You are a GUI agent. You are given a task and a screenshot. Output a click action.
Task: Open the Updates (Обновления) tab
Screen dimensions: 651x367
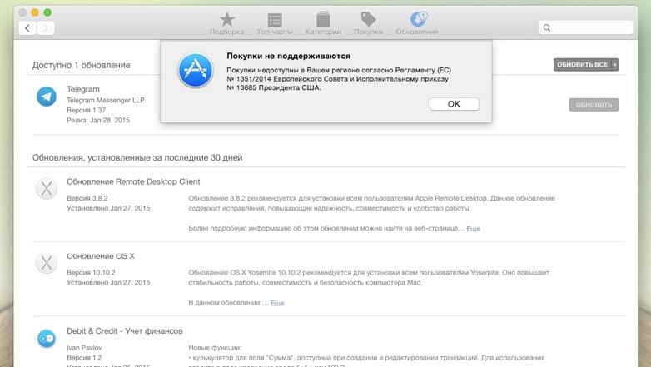[417, 23]
